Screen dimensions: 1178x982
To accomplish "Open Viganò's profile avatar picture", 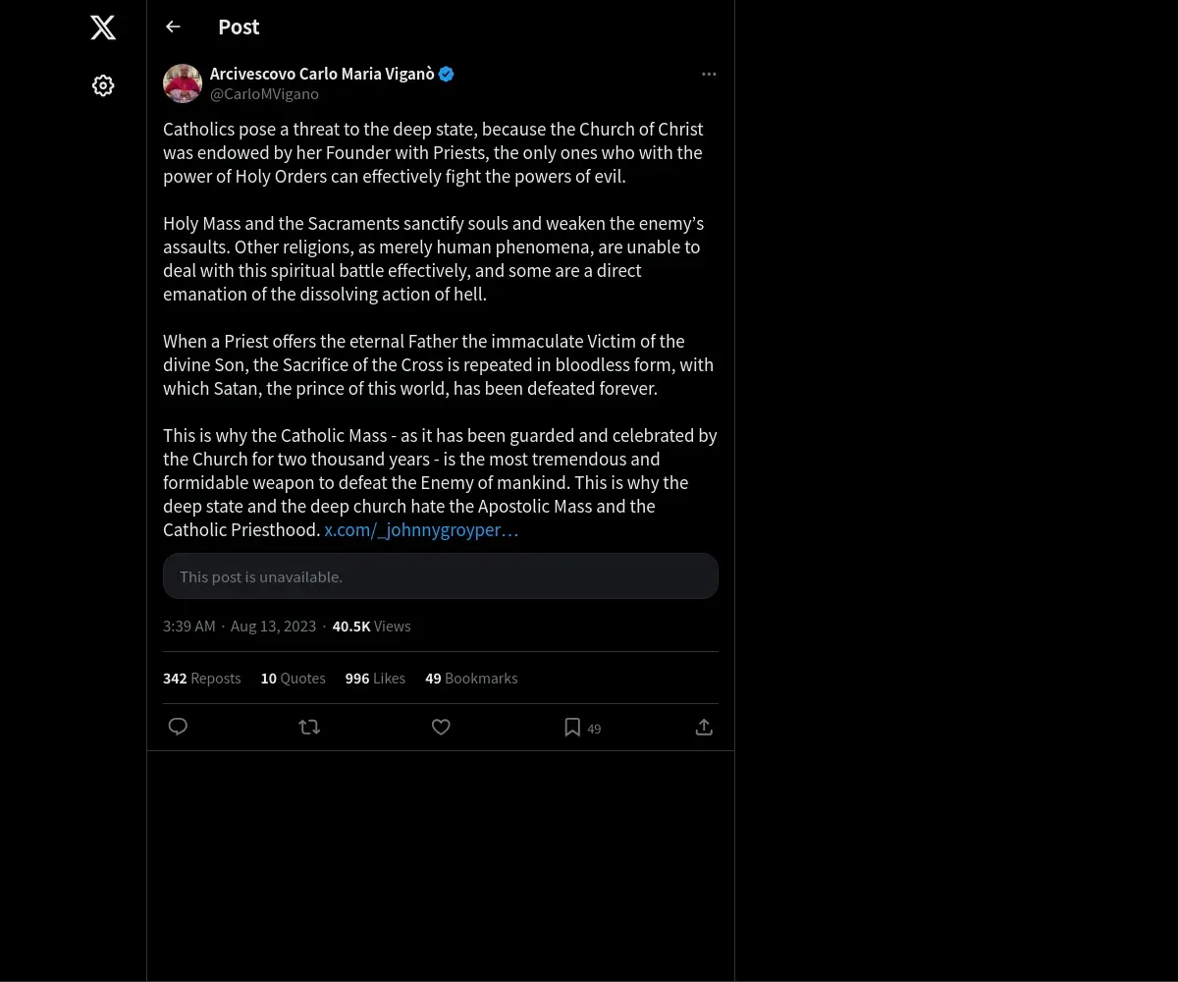I will pyautogui.click(x=183, y=83).
